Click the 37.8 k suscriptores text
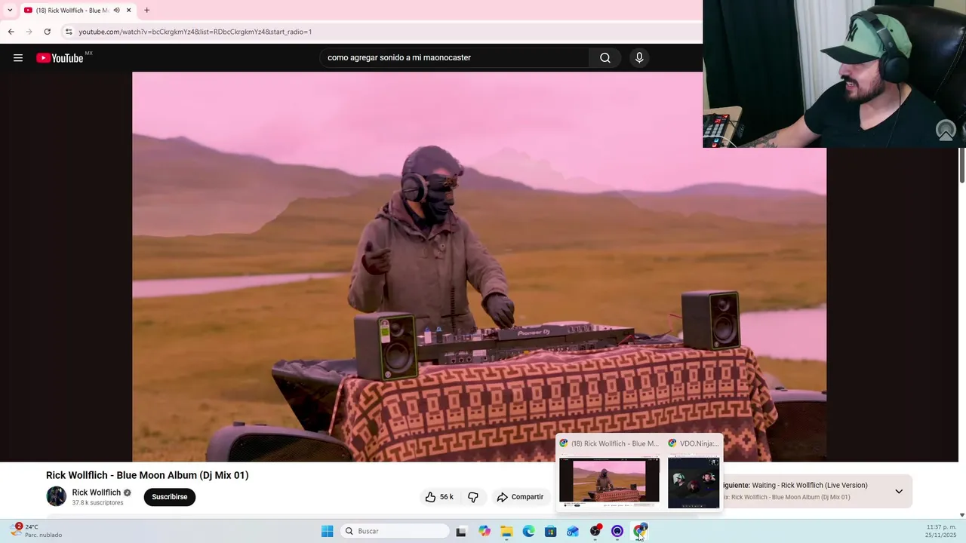Viewport: 966px width, 543px height. [97, 502]
